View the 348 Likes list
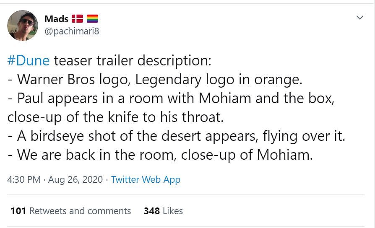375x228 pixels. coord(172,211)
